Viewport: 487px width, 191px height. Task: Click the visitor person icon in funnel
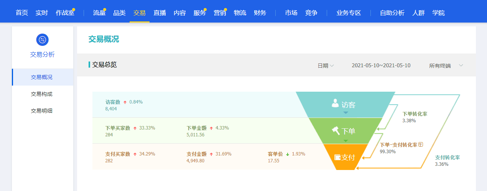point(336,103)
